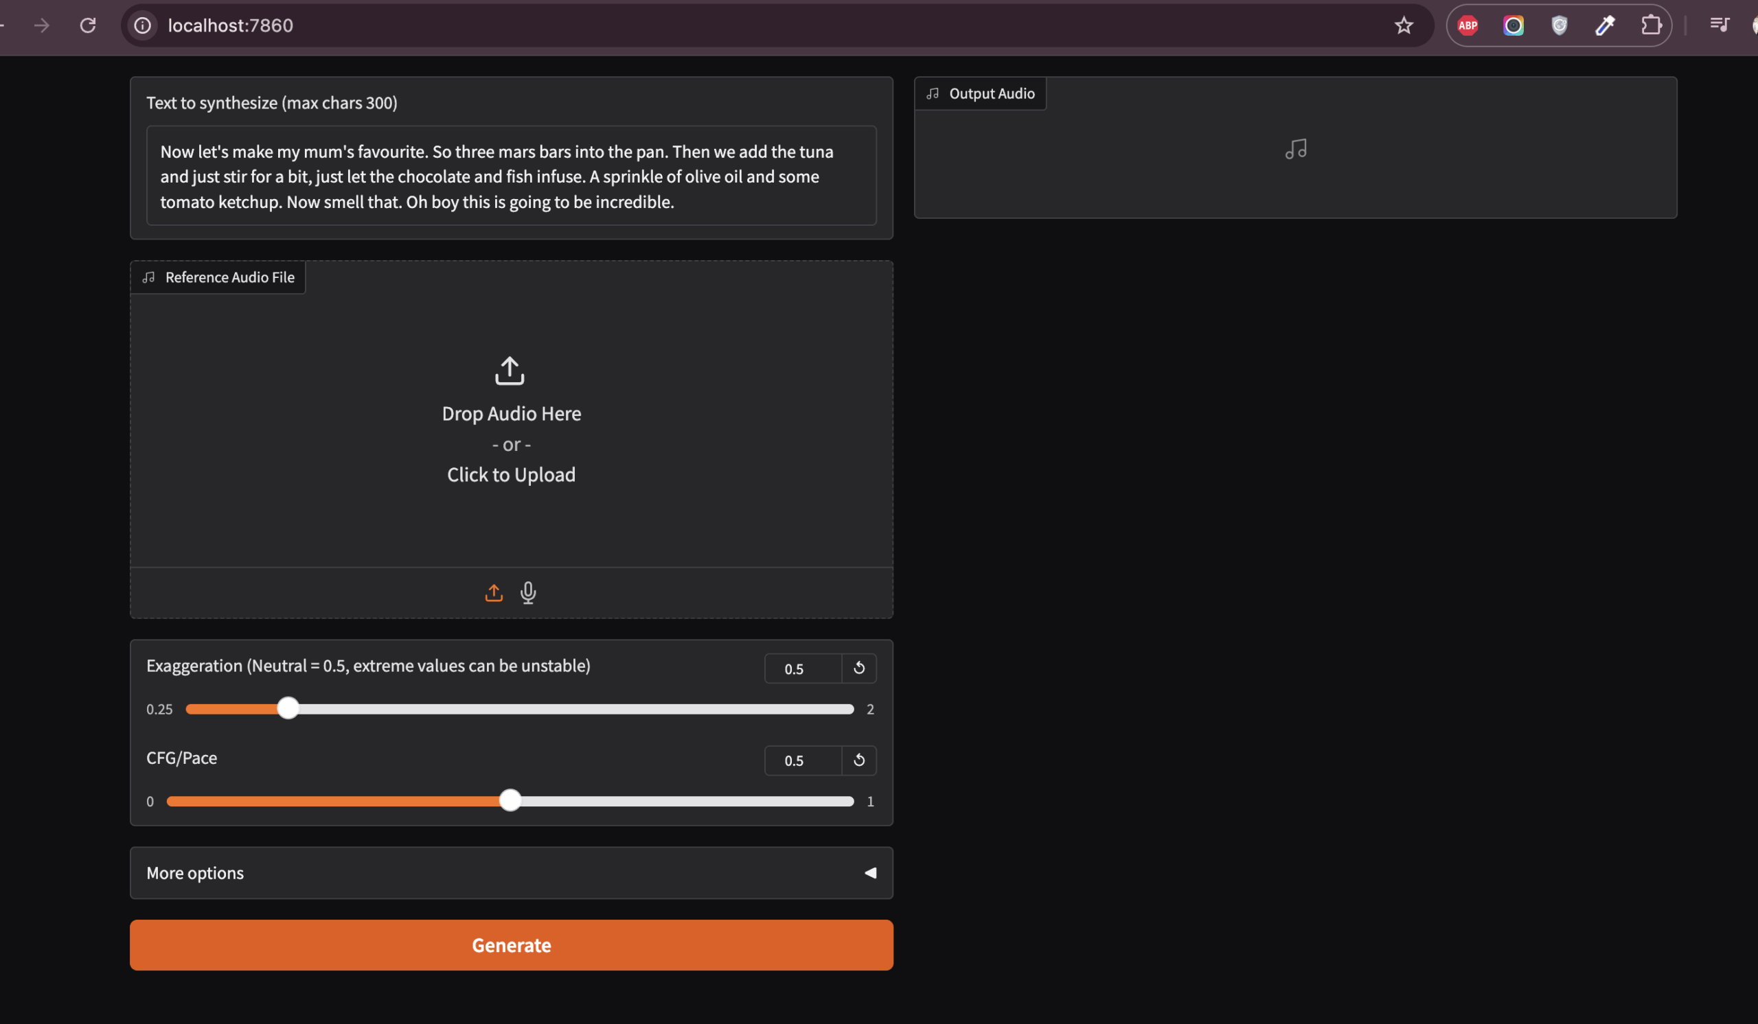Reset the Exaggeration value to default
Image resolution: width=1758 pixels, height=1024 pixels.
(859, 668)
